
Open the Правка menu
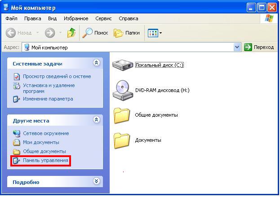point(33,18)
